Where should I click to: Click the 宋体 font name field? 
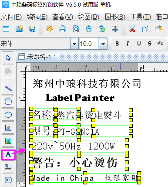point(35,44)
